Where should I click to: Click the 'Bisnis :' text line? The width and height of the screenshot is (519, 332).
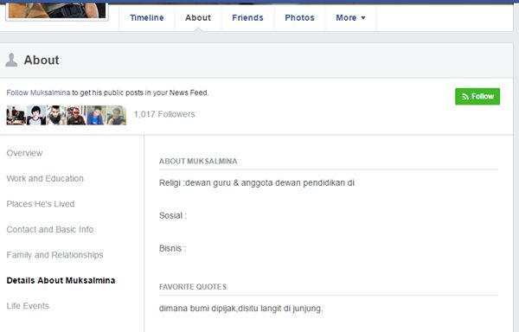tap(172, 248)
